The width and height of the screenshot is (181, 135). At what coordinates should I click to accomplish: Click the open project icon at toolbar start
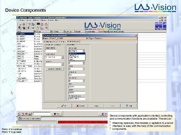point(20,24)
